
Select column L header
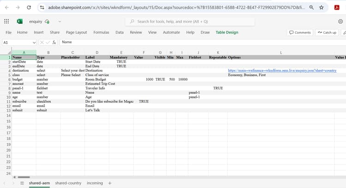click(281, 52)
